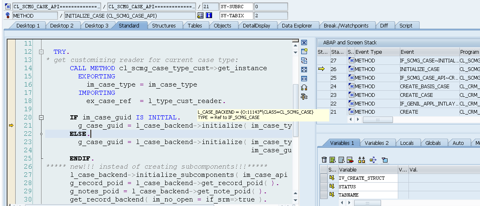Select the row selector for IV_CREATE_STRUCT

coord(323,178)
